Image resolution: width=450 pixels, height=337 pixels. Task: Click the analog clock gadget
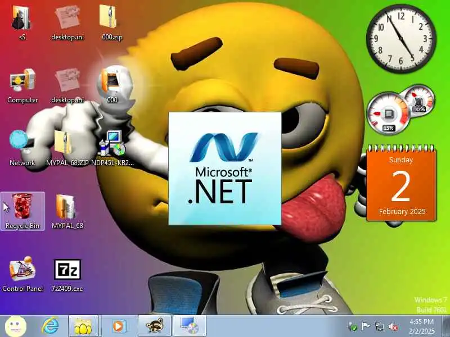coord(401,39)
